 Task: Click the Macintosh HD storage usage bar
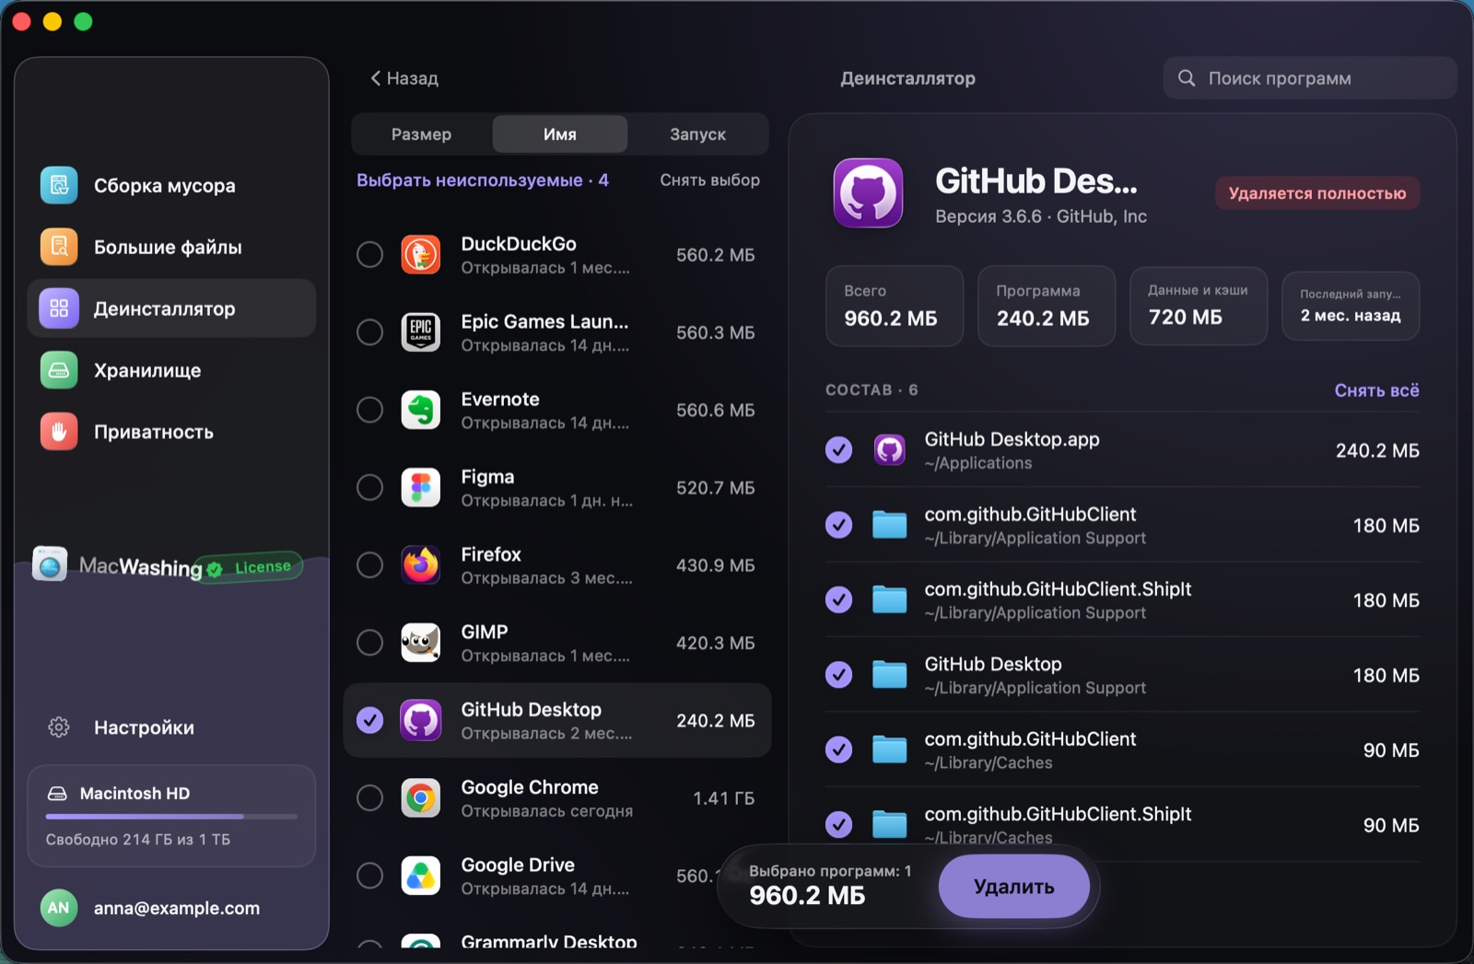[x=171, y=817]
